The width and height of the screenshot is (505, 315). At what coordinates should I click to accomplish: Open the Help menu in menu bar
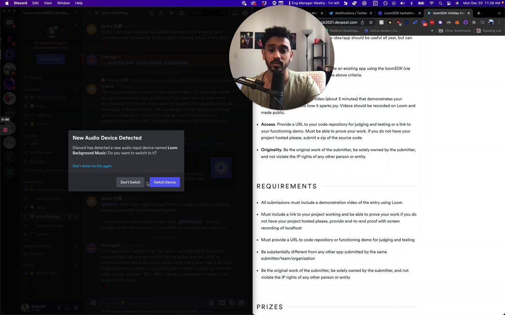[79, 3]
